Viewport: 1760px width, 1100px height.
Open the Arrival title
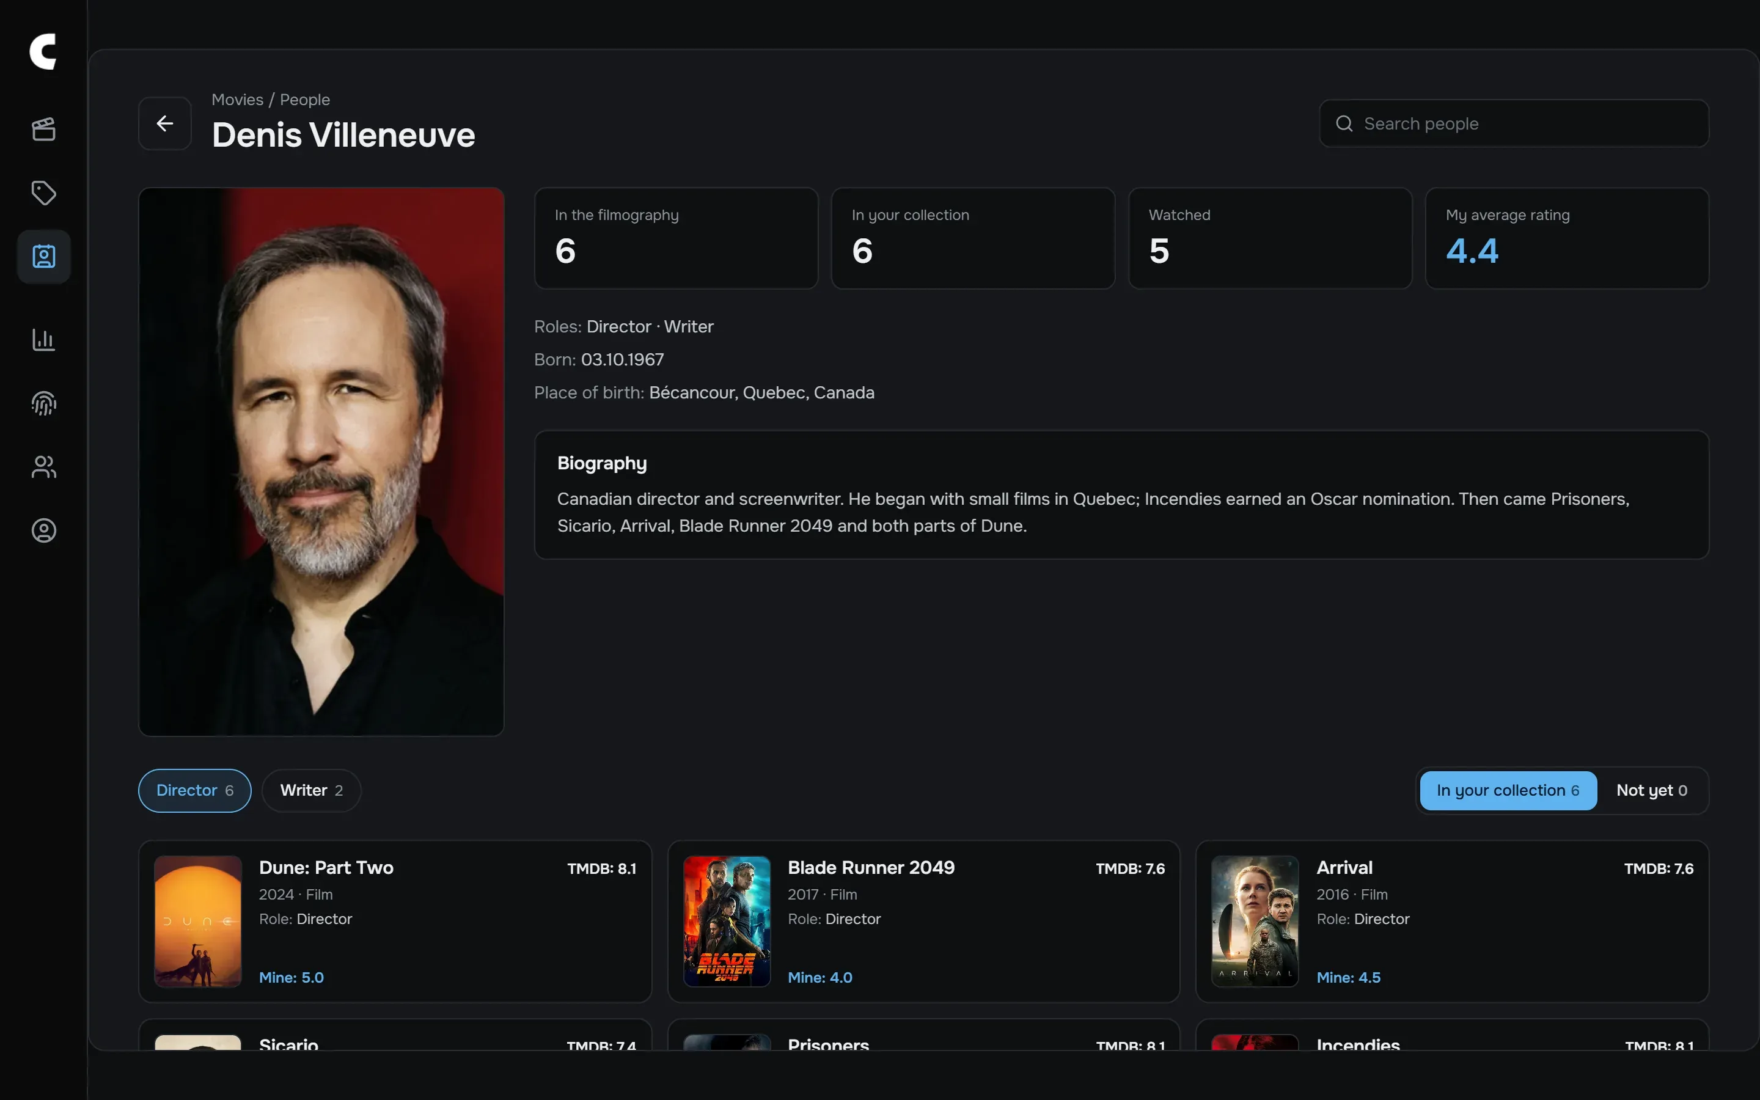1344,867
